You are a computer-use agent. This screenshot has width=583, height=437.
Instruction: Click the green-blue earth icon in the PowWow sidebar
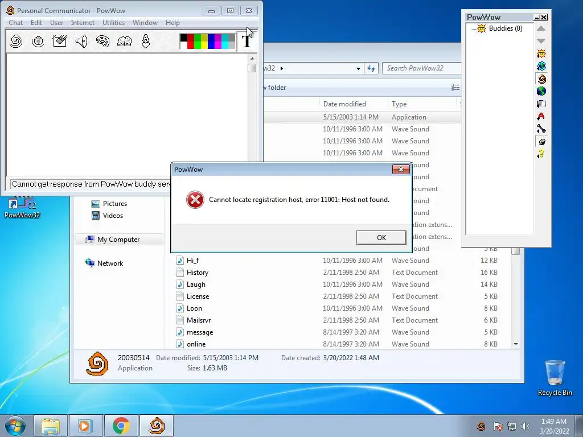pyautogui.click(x=541, y=91)
